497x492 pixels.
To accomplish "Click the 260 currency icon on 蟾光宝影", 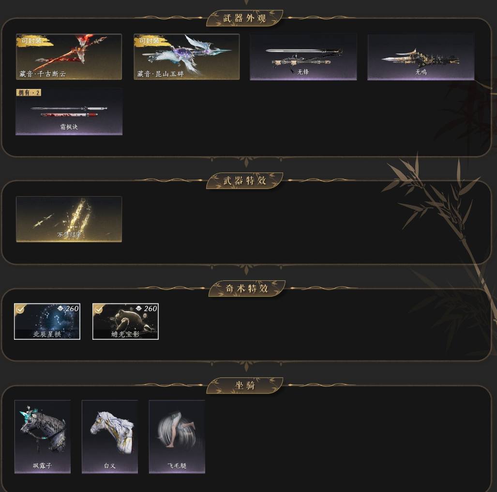I will [138, 308].
